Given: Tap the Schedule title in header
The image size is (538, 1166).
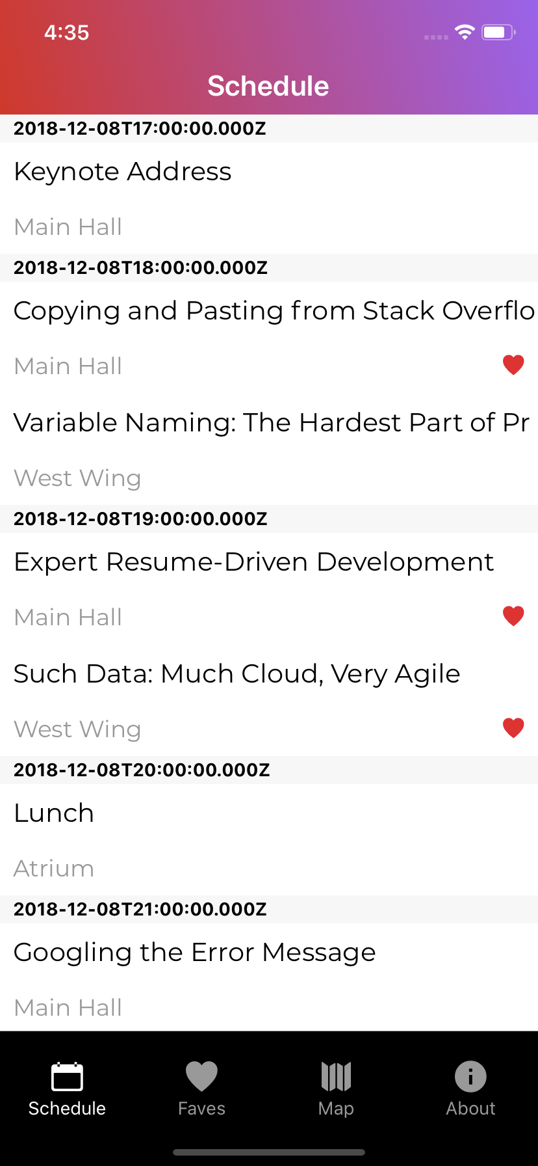Looking at the screenshot, I should point(268,86).
